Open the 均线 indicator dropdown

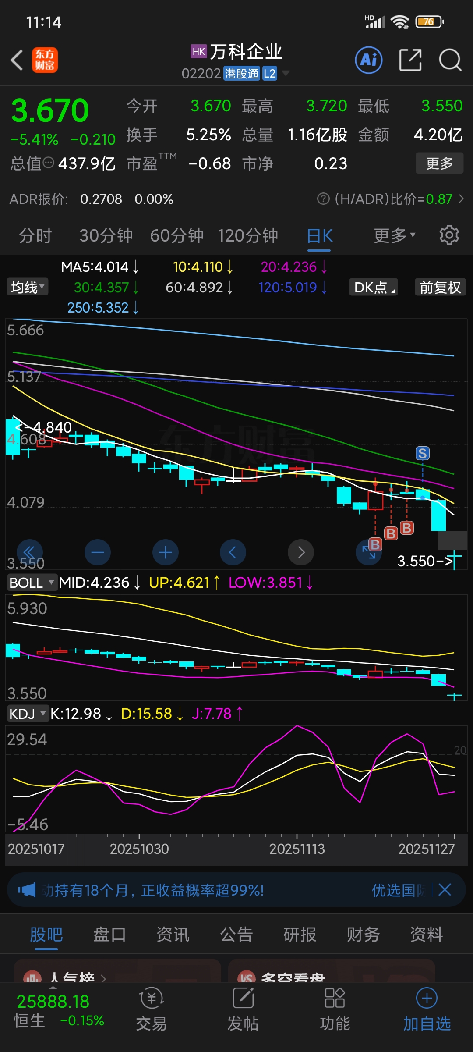coord(28,287)
